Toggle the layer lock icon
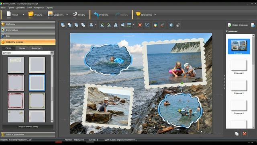The image size is (257, 145). click(x=178, y=25)
